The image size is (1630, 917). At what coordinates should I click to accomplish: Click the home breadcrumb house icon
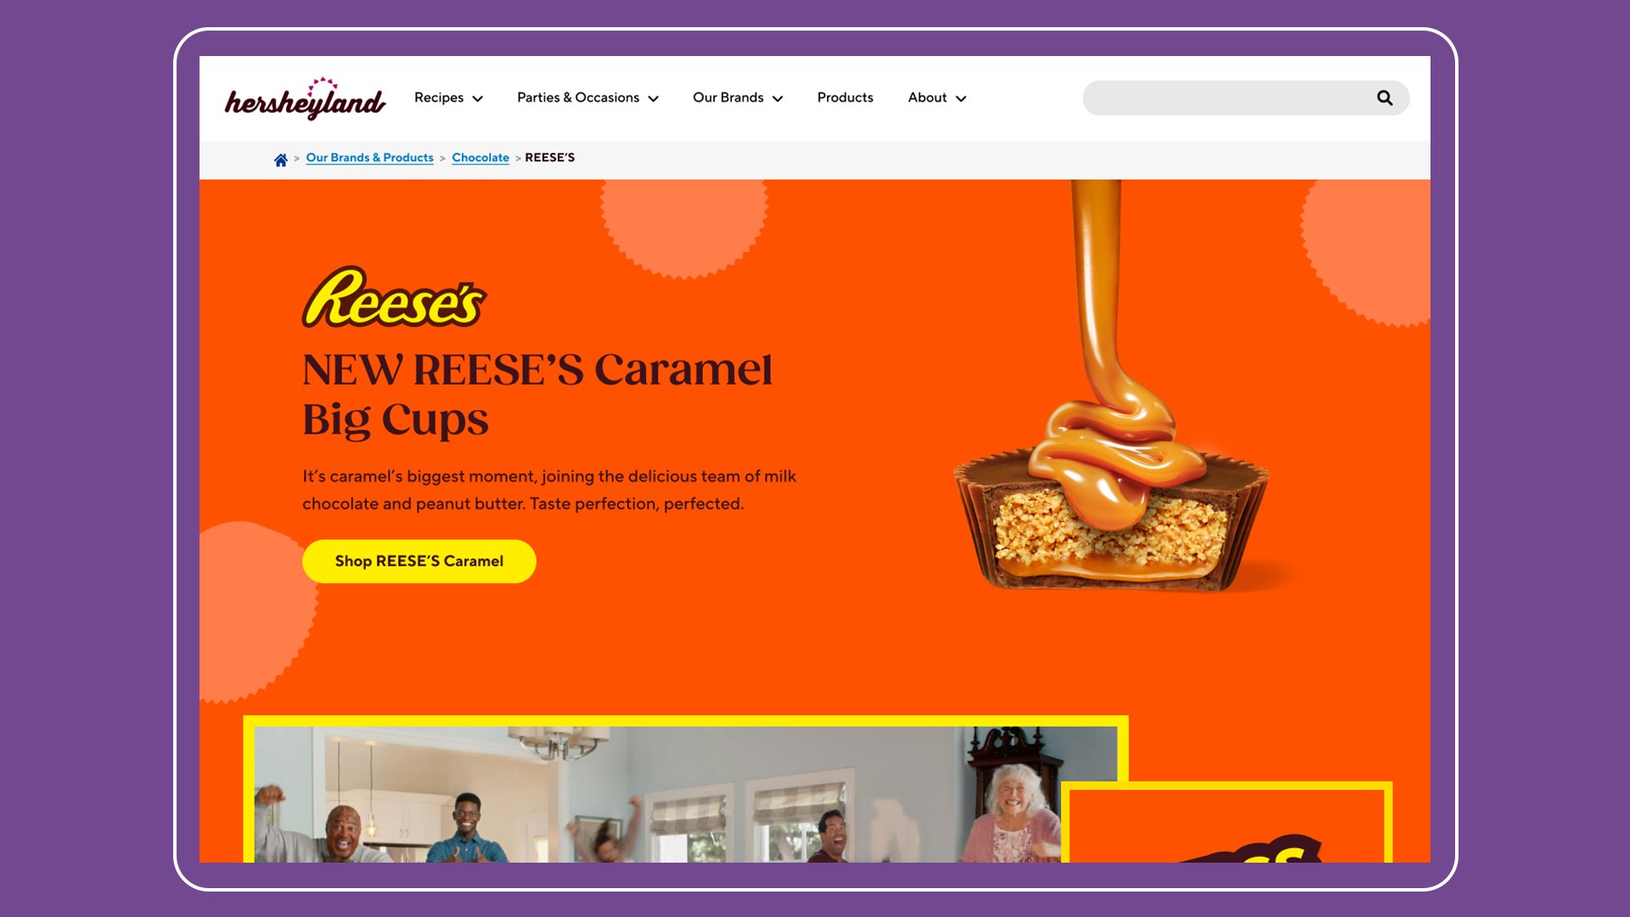click(280, 158)
